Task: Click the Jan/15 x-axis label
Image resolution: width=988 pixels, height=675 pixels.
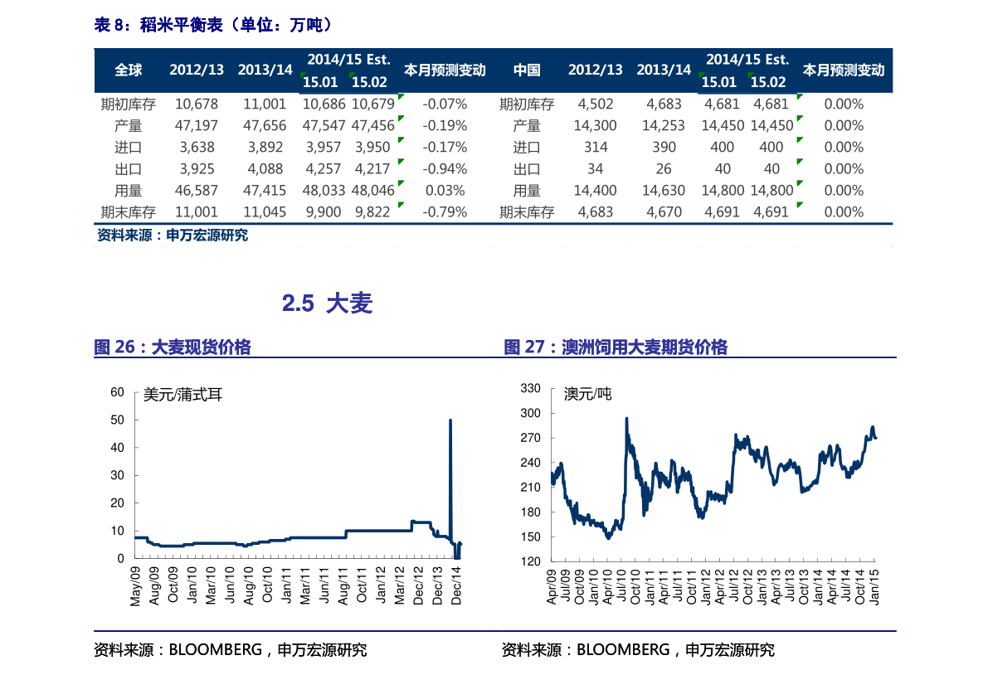Action: (x=875, y=586)
